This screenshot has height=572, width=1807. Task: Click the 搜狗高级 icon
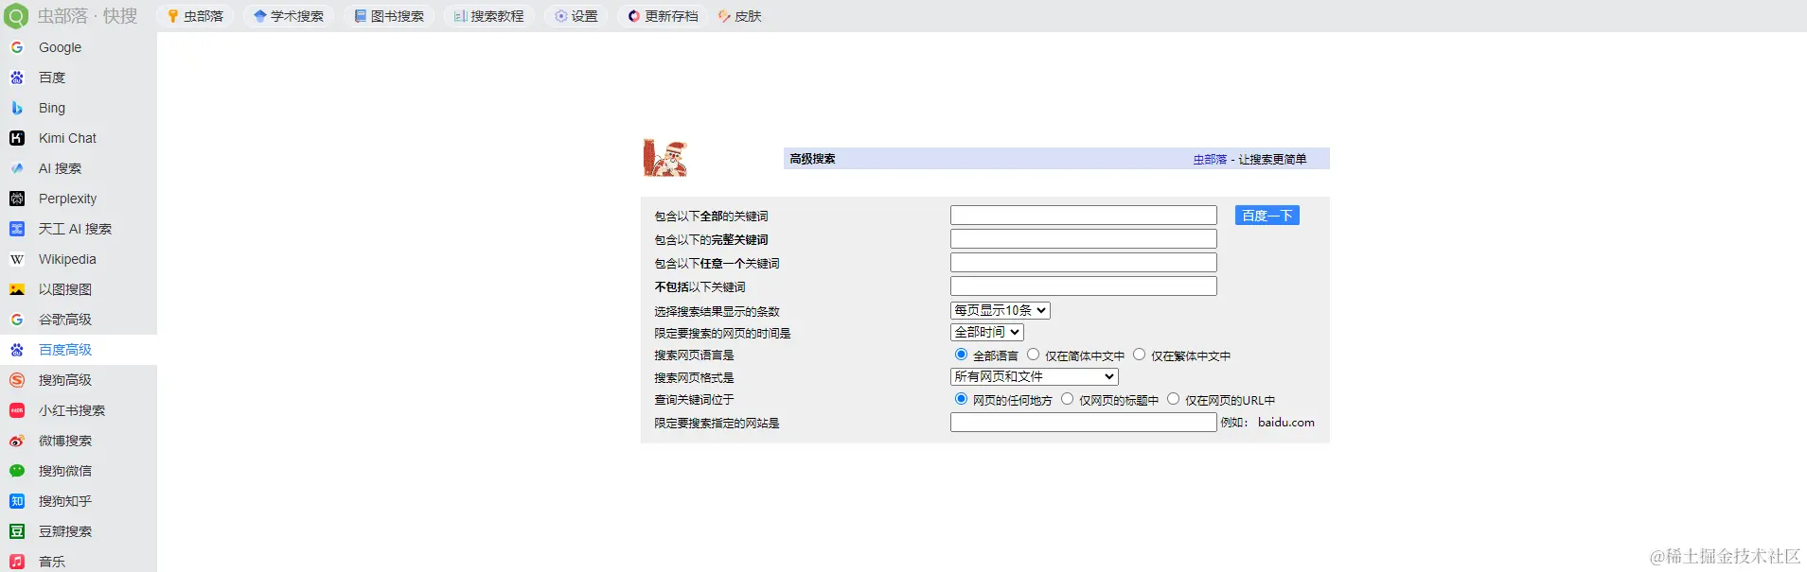click(x=17, y=380)
